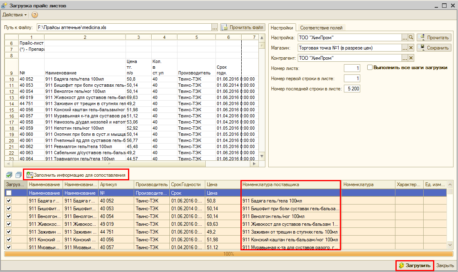This screenshot has width=458, height=272.
Task: Enable Выполнить все шаги загрузки checkbox
Action: [370, 67]
